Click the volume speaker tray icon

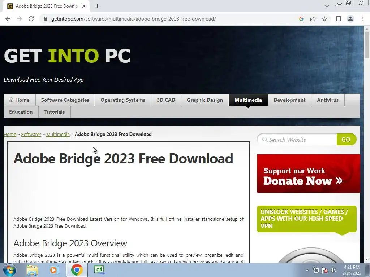pyautogui.click(x=334, y=270)
